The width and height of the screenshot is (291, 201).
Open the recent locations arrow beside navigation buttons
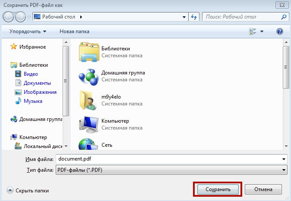29,17
